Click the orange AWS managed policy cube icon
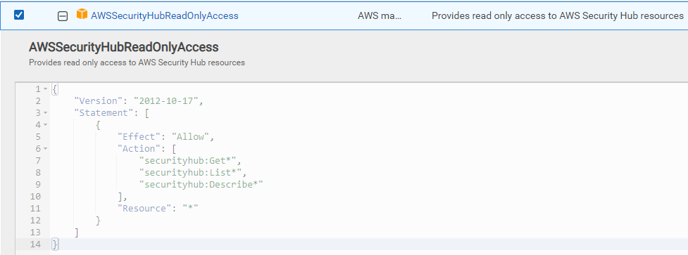The image size is (688, 255). pyautogui.click(x=82, y=15)
